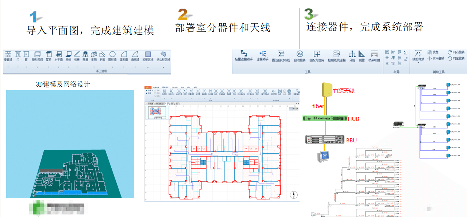Choose the 斜面 slope tool
The image size is (467, 217).
tap(103, 56)
